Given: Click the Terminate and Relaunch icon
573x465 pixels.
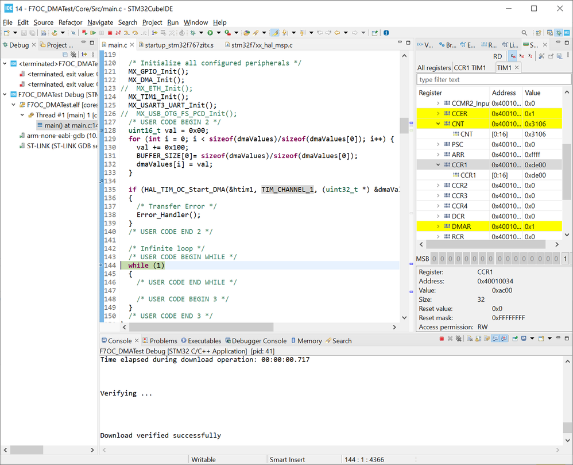Looking at the screenshot, I should point(84,33).
